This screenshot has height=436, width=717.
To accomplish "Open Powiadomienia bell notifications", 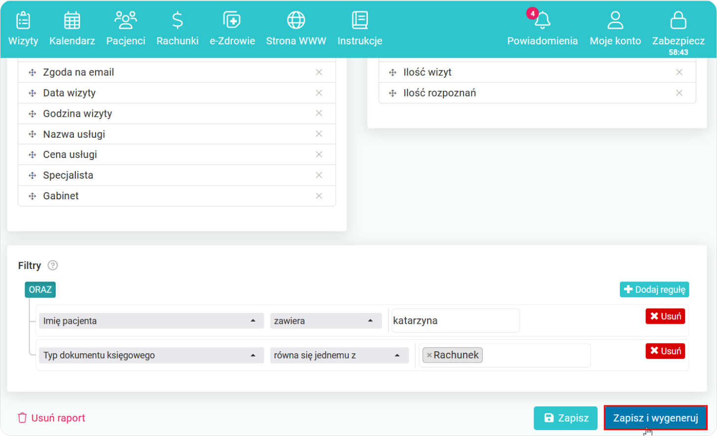I will [542, 29].
